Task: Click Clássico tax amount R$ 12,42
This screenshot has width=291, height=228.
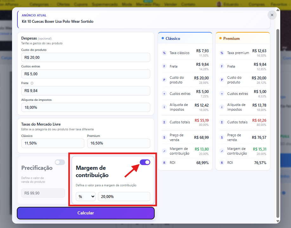Action: (x=202, y=105)
